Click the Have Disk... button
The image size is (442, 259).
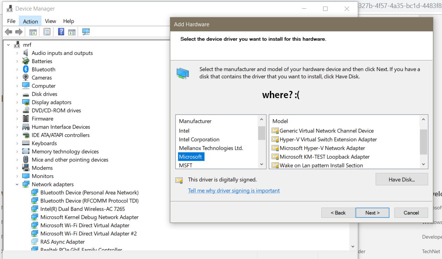coord(402,179)
